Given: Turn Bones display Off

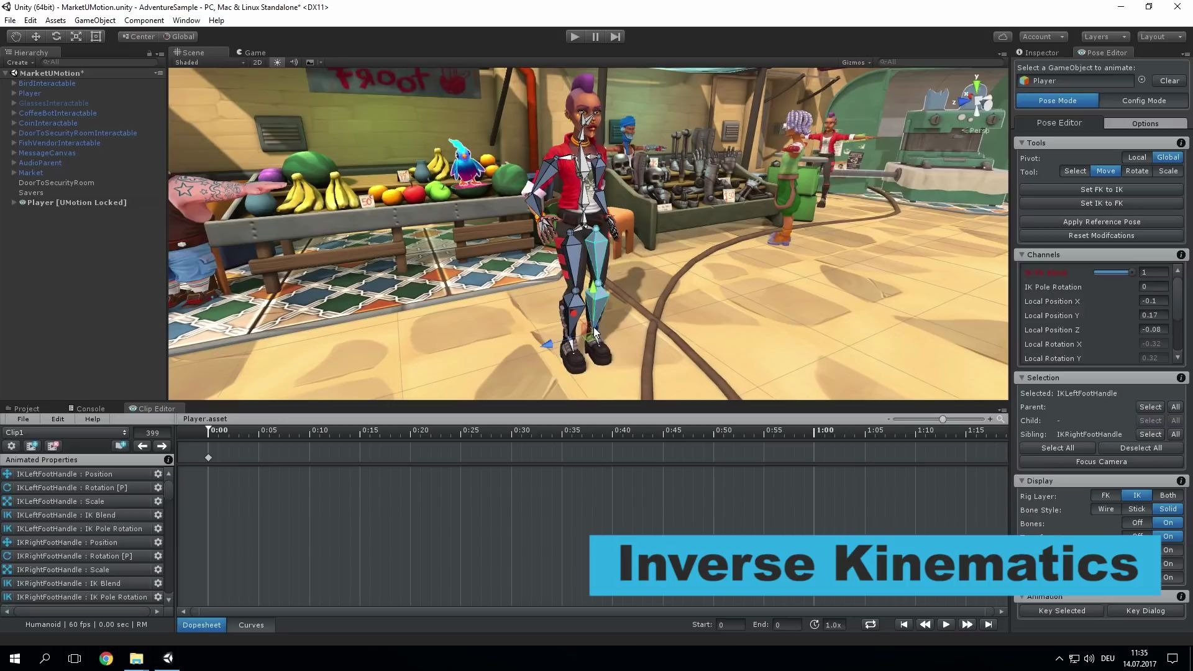Looking at the screenshot, I should tap(1136, 523).
